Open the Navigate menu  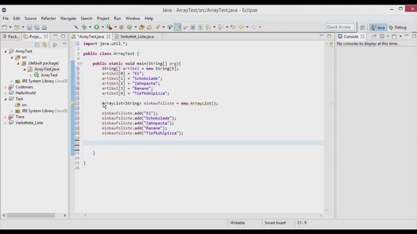[68, 18]
